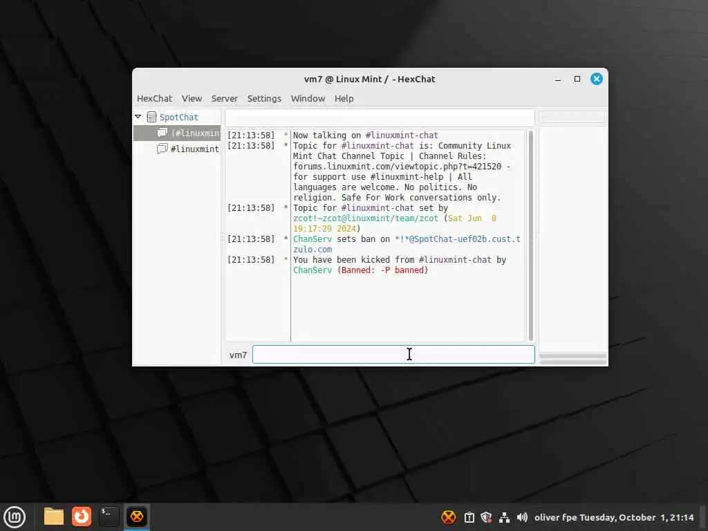Select the SpotChat server entry
The height and width of the screenshot is (531, 708).
coord(179,118)
